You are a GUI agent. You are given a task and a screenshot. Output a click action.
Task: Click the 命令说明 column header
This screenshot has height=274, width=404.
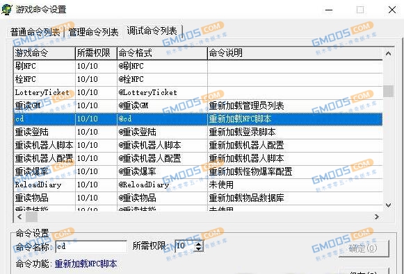coord(295,53)
